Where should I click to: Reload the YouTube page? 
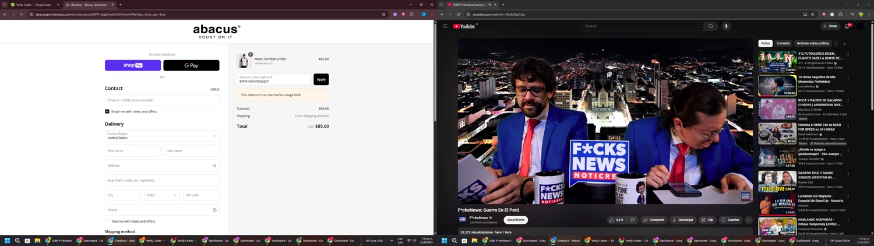459,15
